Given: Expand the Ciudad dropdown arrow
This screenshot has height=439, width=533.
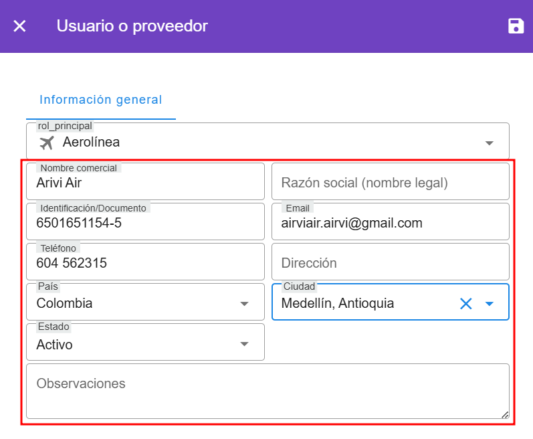Looking at the screenshot, I should pos(489,304).
